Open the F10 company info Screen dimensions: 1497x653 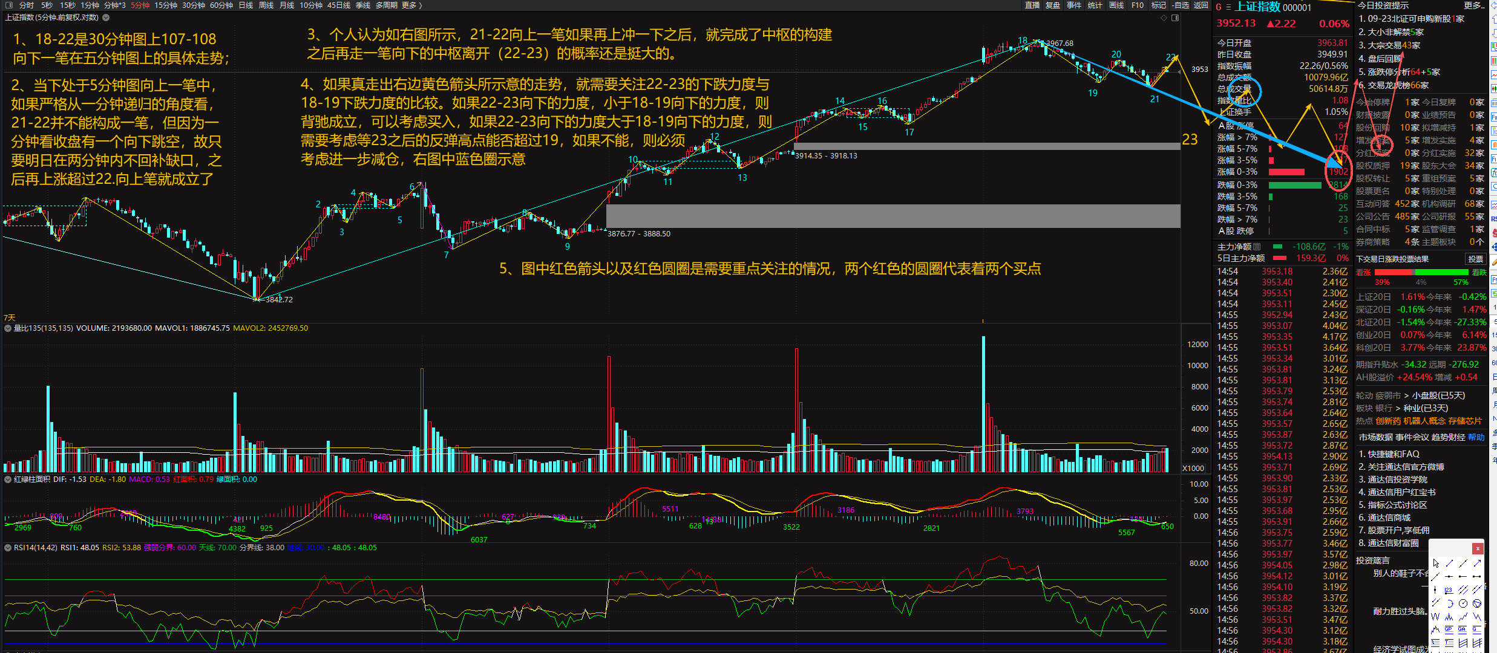1138,5
